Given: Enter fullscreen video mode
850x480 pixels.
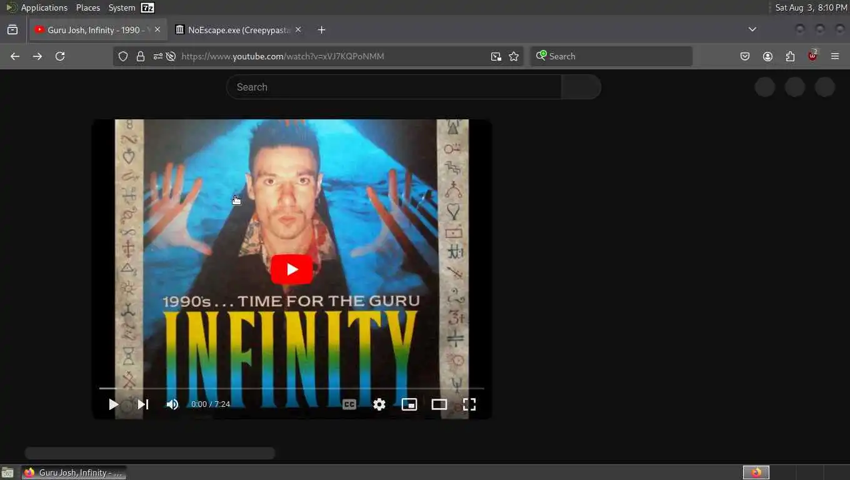Looking at the screenshot, I should 469,404.
